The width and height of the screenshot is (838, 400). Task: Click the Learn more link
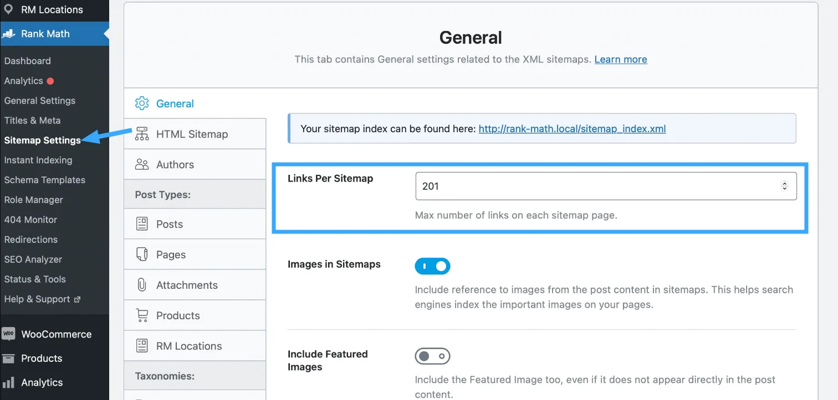pyautogui.click(x=620, y=59)
